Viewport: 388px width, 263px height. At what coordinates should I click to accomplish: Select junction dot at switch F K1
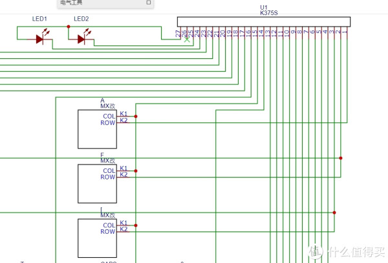tap(136, 171)
